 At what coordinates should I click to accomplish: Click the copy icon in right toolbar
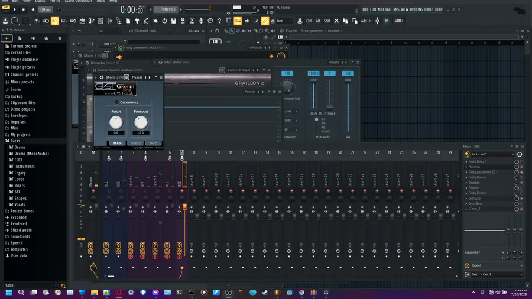345,21
